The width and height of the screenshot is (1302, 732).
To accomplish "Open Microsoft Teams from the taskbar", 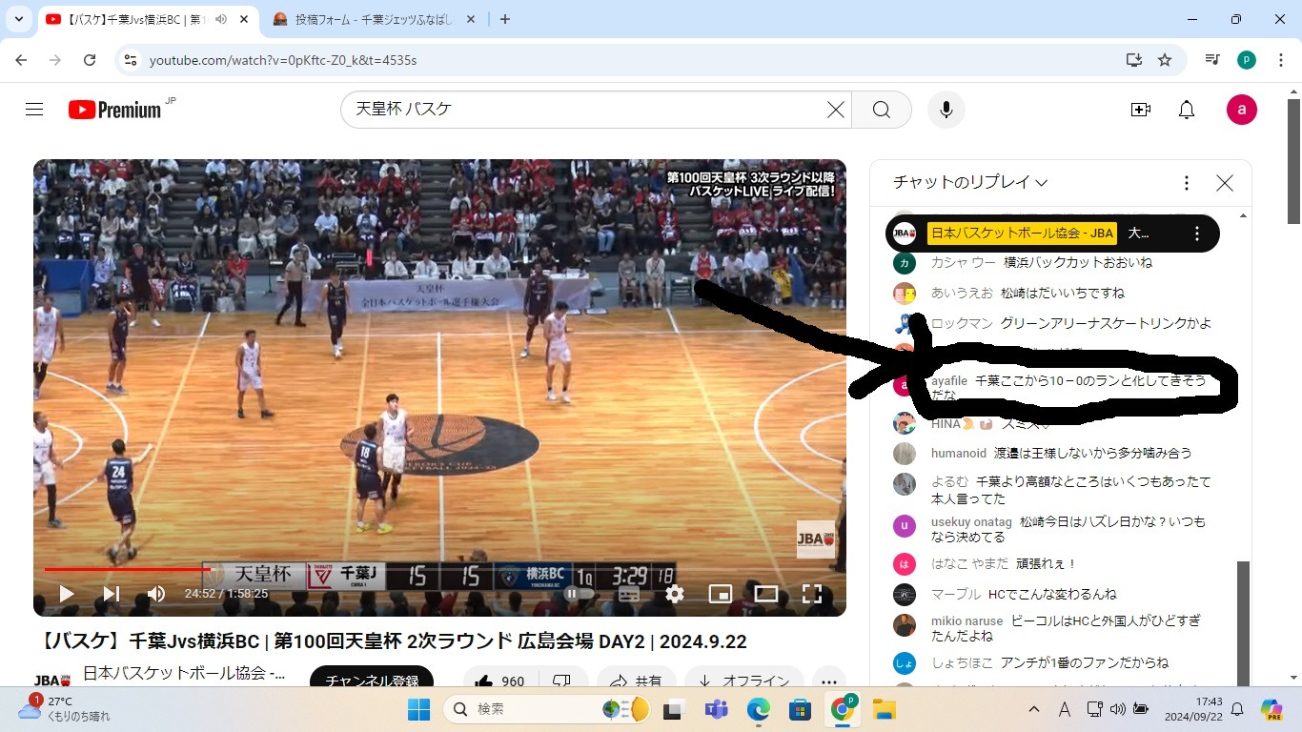I will click(x=716, y=709).
